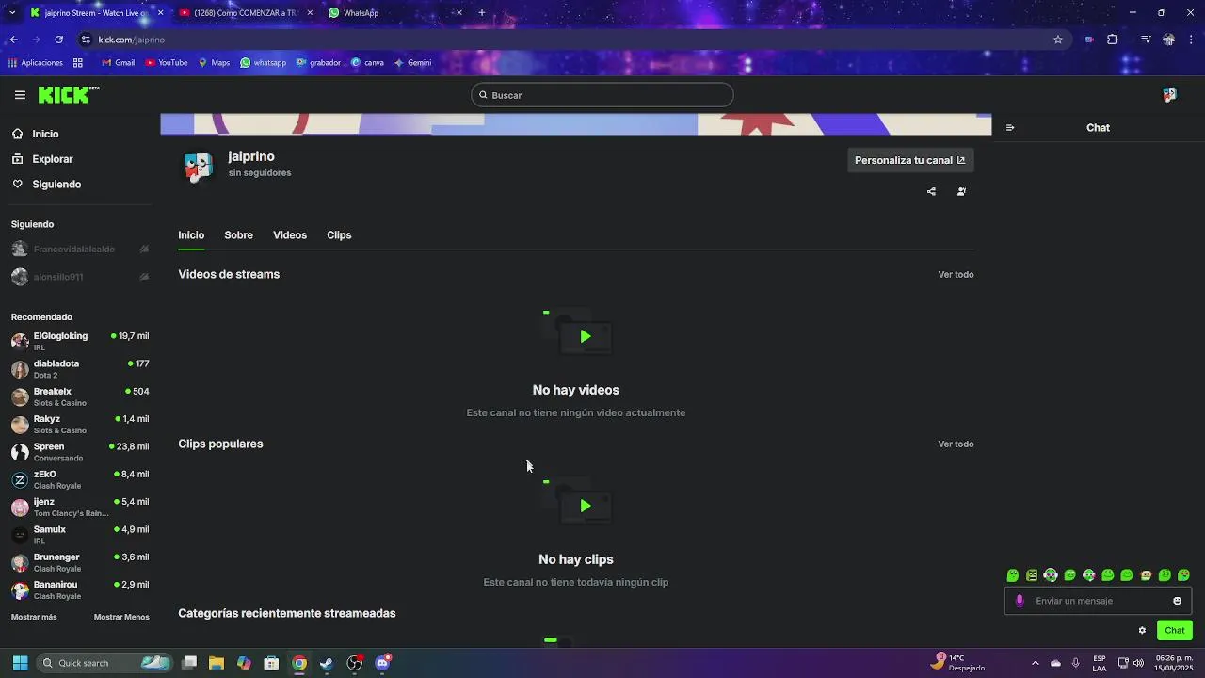Show hidden system tray icons chevron
The image size is (1205, 678).
click(x=1036, y=663)
